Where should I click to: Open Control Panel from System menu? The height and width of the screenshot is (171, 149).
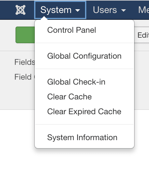coord(72,30)
